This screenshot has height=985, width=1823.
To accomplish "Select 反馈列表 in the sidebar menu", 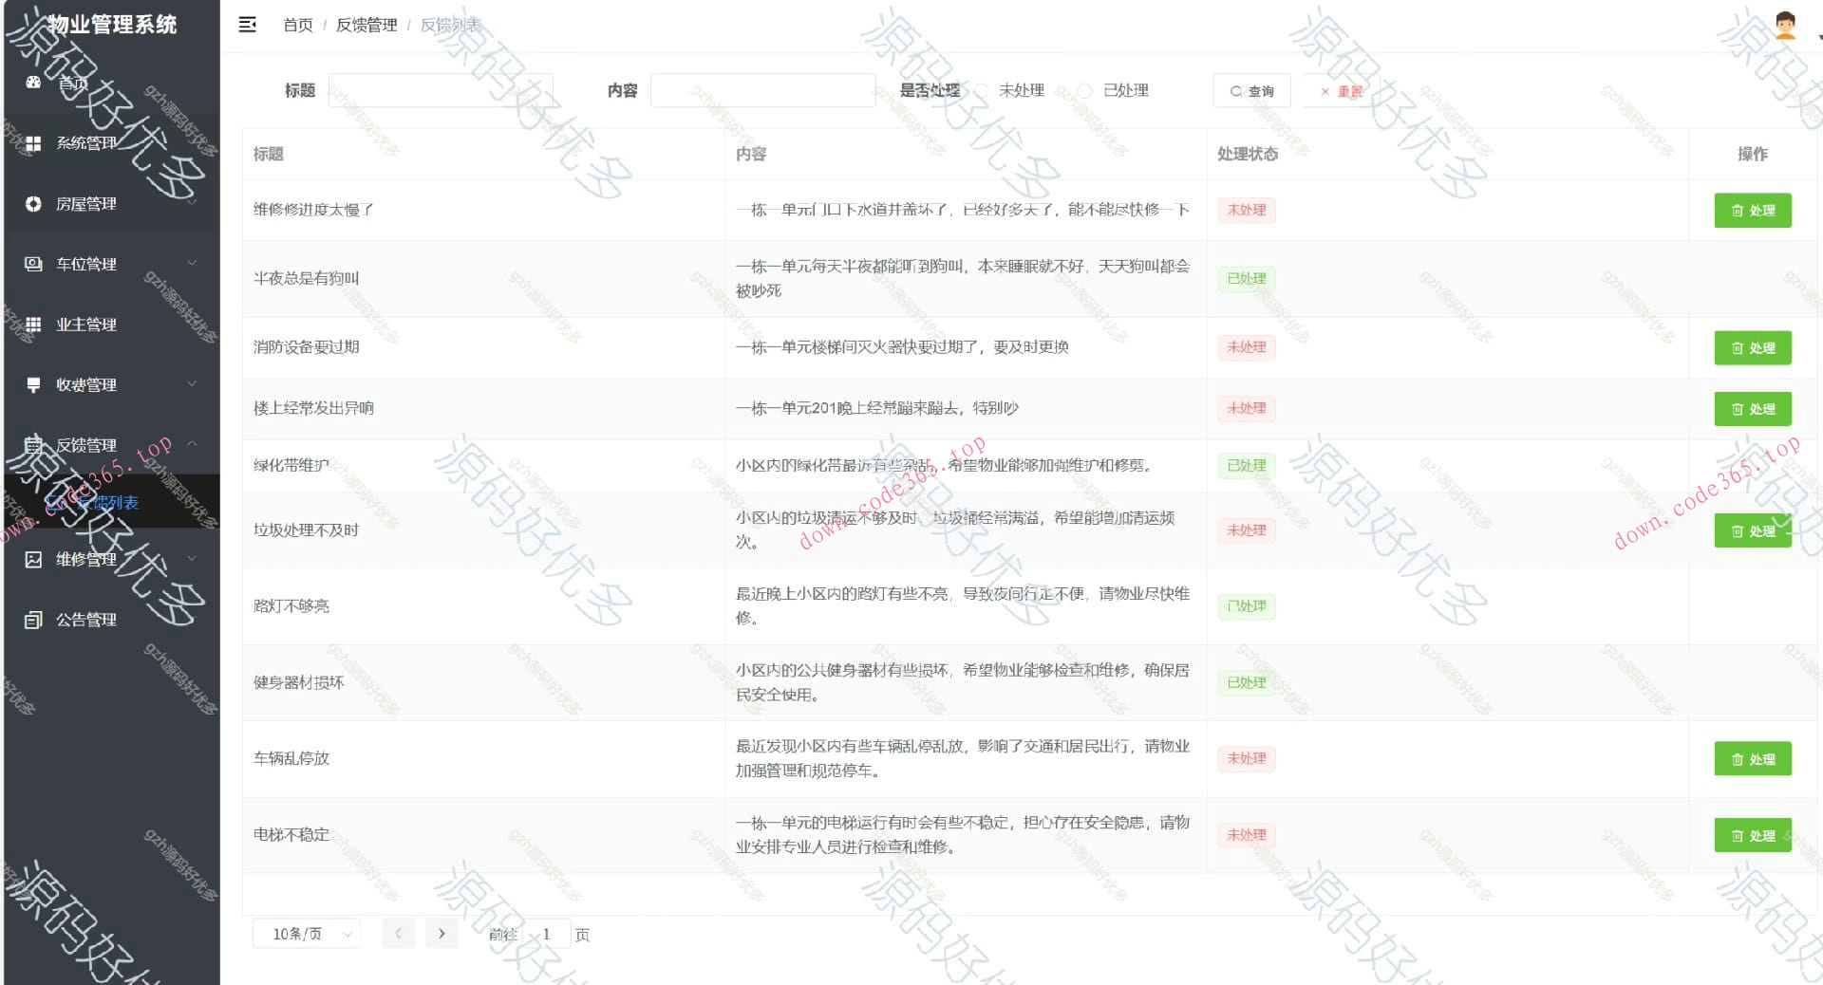I will (92, 502).
